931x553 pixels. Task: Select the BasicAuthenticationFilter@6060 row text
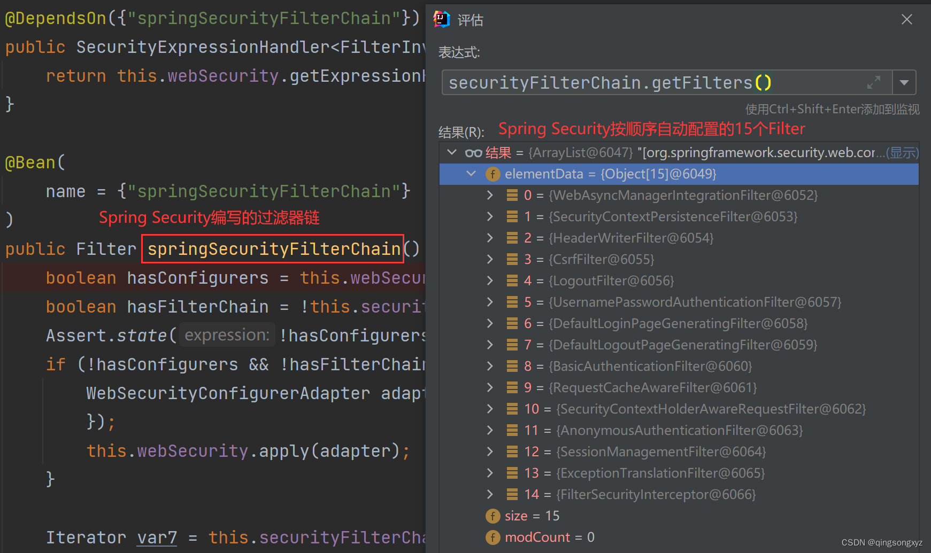[x=638, y=366]
